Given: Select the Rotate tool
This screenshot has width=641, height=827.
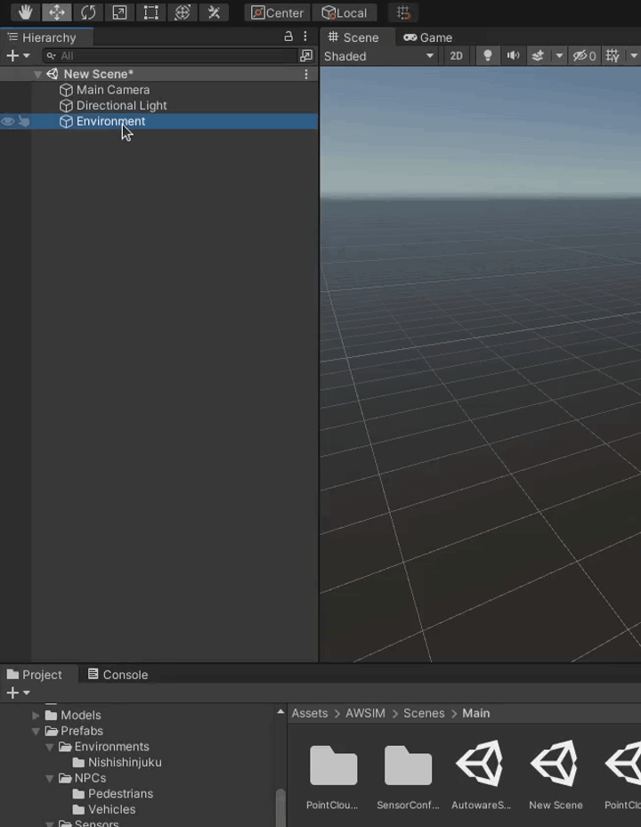Looking at the screenshot, I should point(88,12).
